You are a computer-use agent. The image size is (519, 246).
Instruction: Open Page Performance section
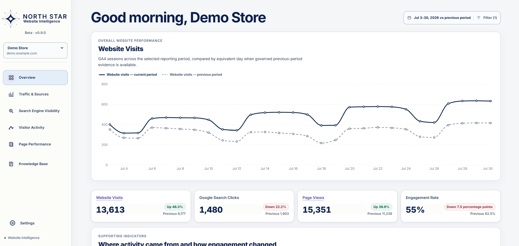pyautogui.click(x=35, y=144)
